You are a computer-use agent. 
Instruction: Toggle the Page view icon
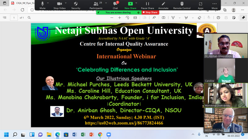tap(144, 18)
